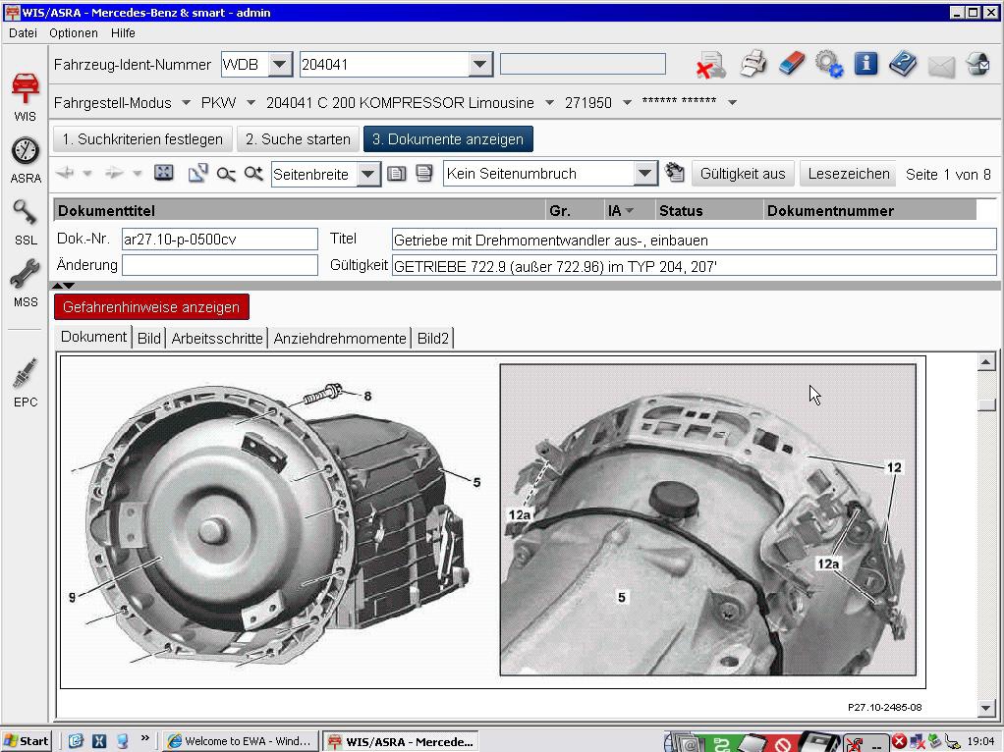Click Gefahrenhinweise anzeigen red button
Image resolution: width=1004 pixels, height=752 pixels.
[x=151, y=307]
